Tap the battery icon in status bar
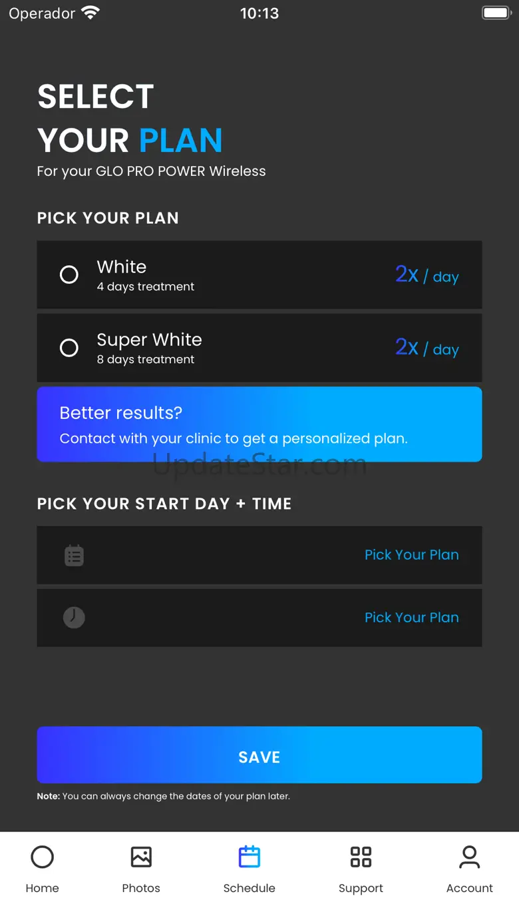 click(496, 13)
